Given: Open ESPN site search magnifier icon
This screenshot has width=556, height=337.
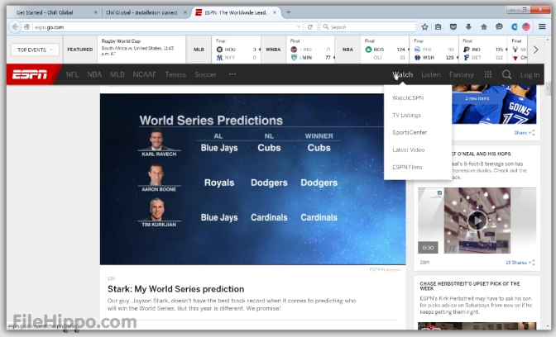Looking at the screenshot, I should (x=506, y=74).
